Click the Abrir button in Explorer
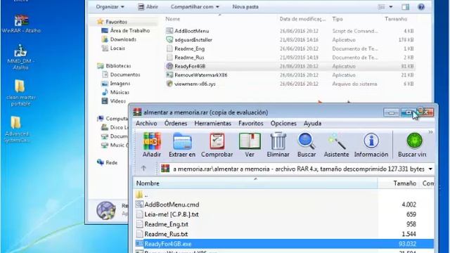The width and height of the screenshot is (450, 253). tap(148, 6)
